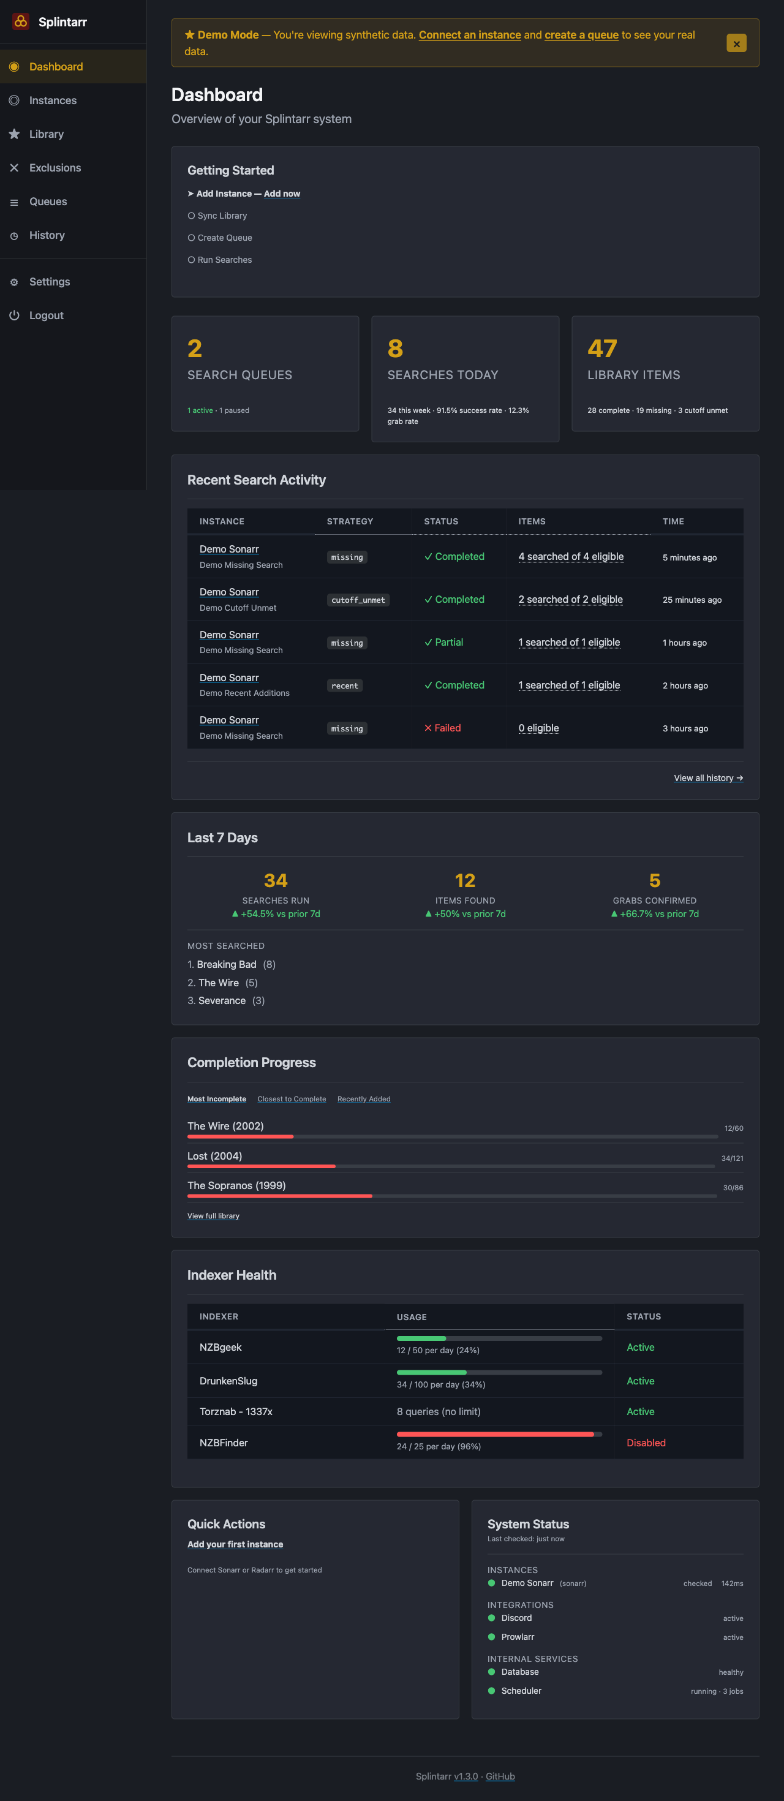The height and width of the screenshot is (1801, 784).
Task: Go to Library page
Action: (73, 134)
